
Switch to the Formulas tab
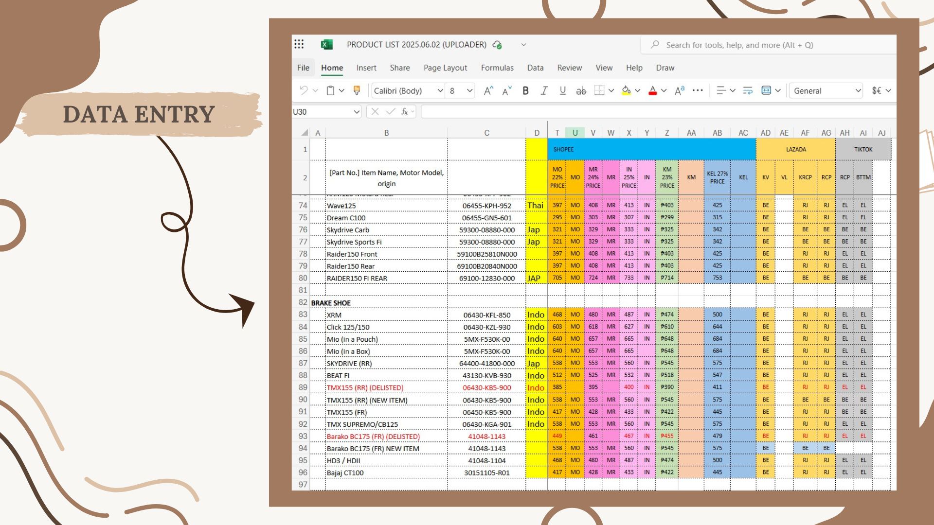(497, 68)
